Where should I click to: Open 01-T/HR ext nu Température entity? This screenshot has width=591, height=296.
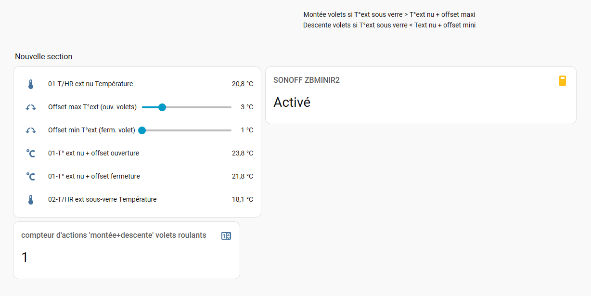coord(90,84)
